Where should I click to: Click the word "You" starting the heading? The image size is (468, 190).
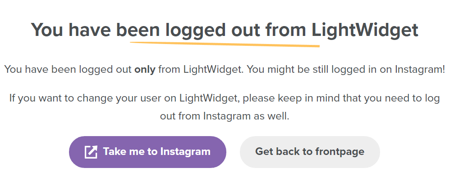(47, 30)
